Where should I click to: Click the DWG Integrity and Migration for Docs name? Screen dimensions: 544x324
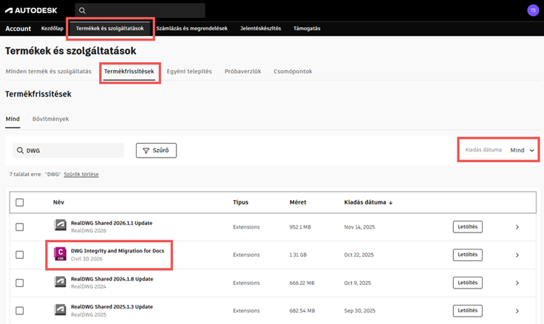click(x=118, y=251)
